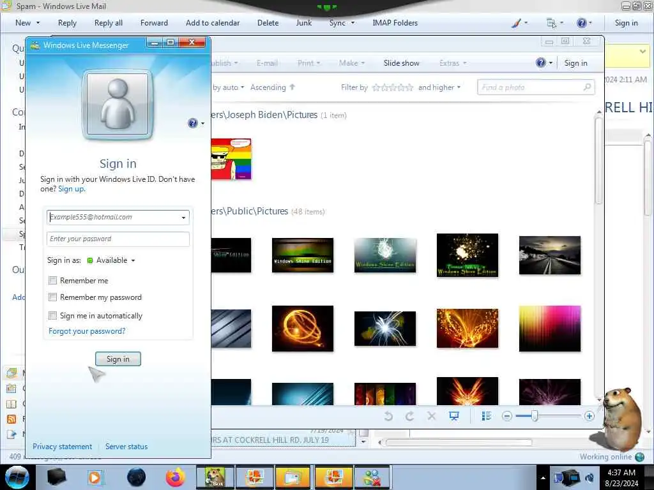Click Junk in Mail toolbar
This screenshot has height=490, width=654.
coord(303,23)
